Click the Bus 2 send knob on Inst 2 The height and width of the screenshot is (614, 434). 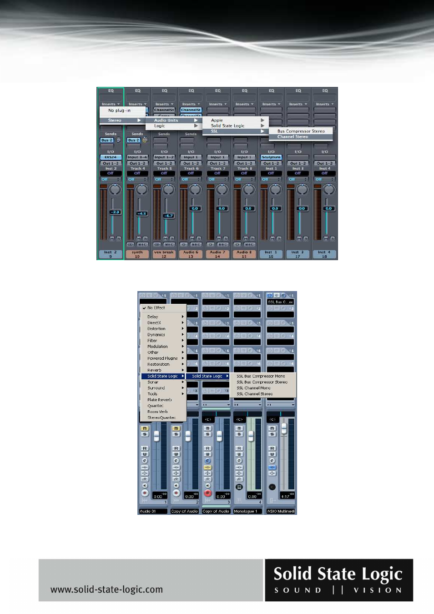119,140
